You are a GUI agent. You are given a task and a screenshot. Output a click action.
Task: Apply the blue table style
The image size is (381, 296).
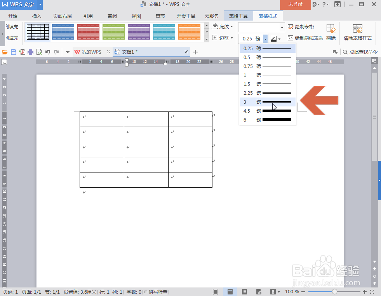[63, 32]
